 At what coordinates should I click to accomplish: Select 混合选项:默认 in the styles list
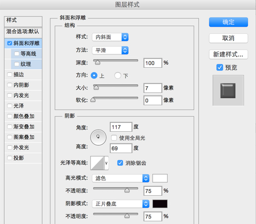pyautogui.click(x=23, y=31)
